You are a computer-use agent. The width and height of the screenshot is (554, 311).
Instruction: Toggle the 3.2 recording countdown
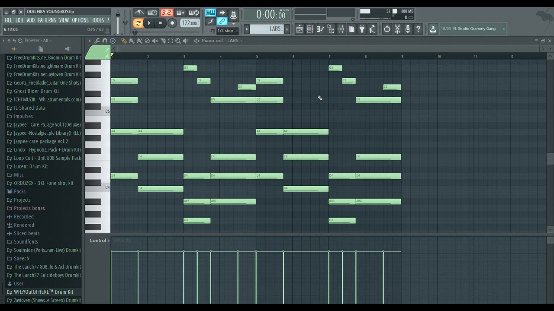coord(167,13)
